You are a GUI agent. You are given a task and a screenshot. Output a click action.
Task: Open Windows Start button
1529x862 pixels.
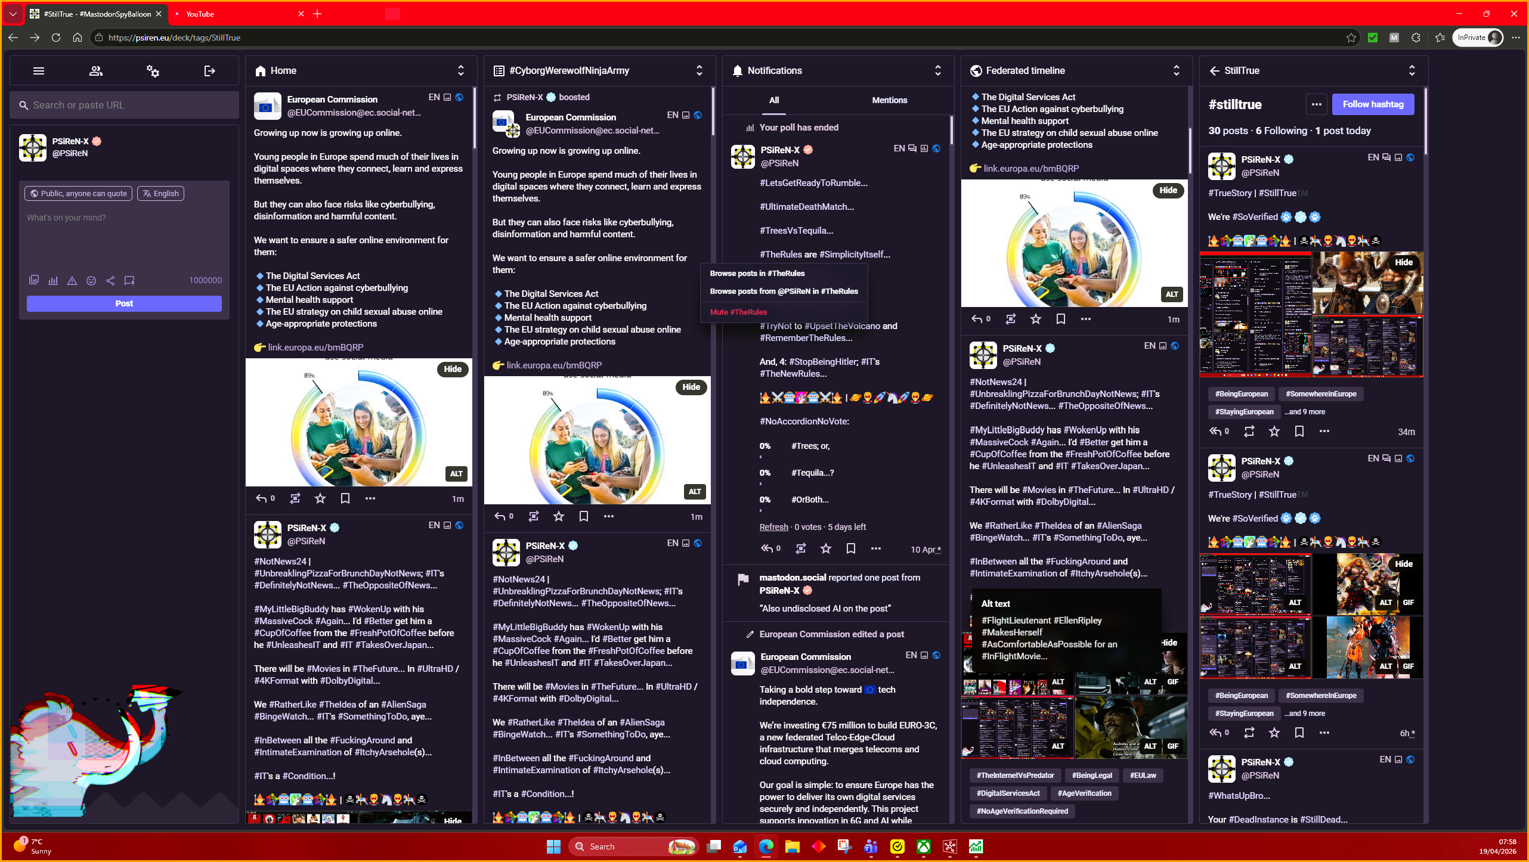(x=553, y=847)
